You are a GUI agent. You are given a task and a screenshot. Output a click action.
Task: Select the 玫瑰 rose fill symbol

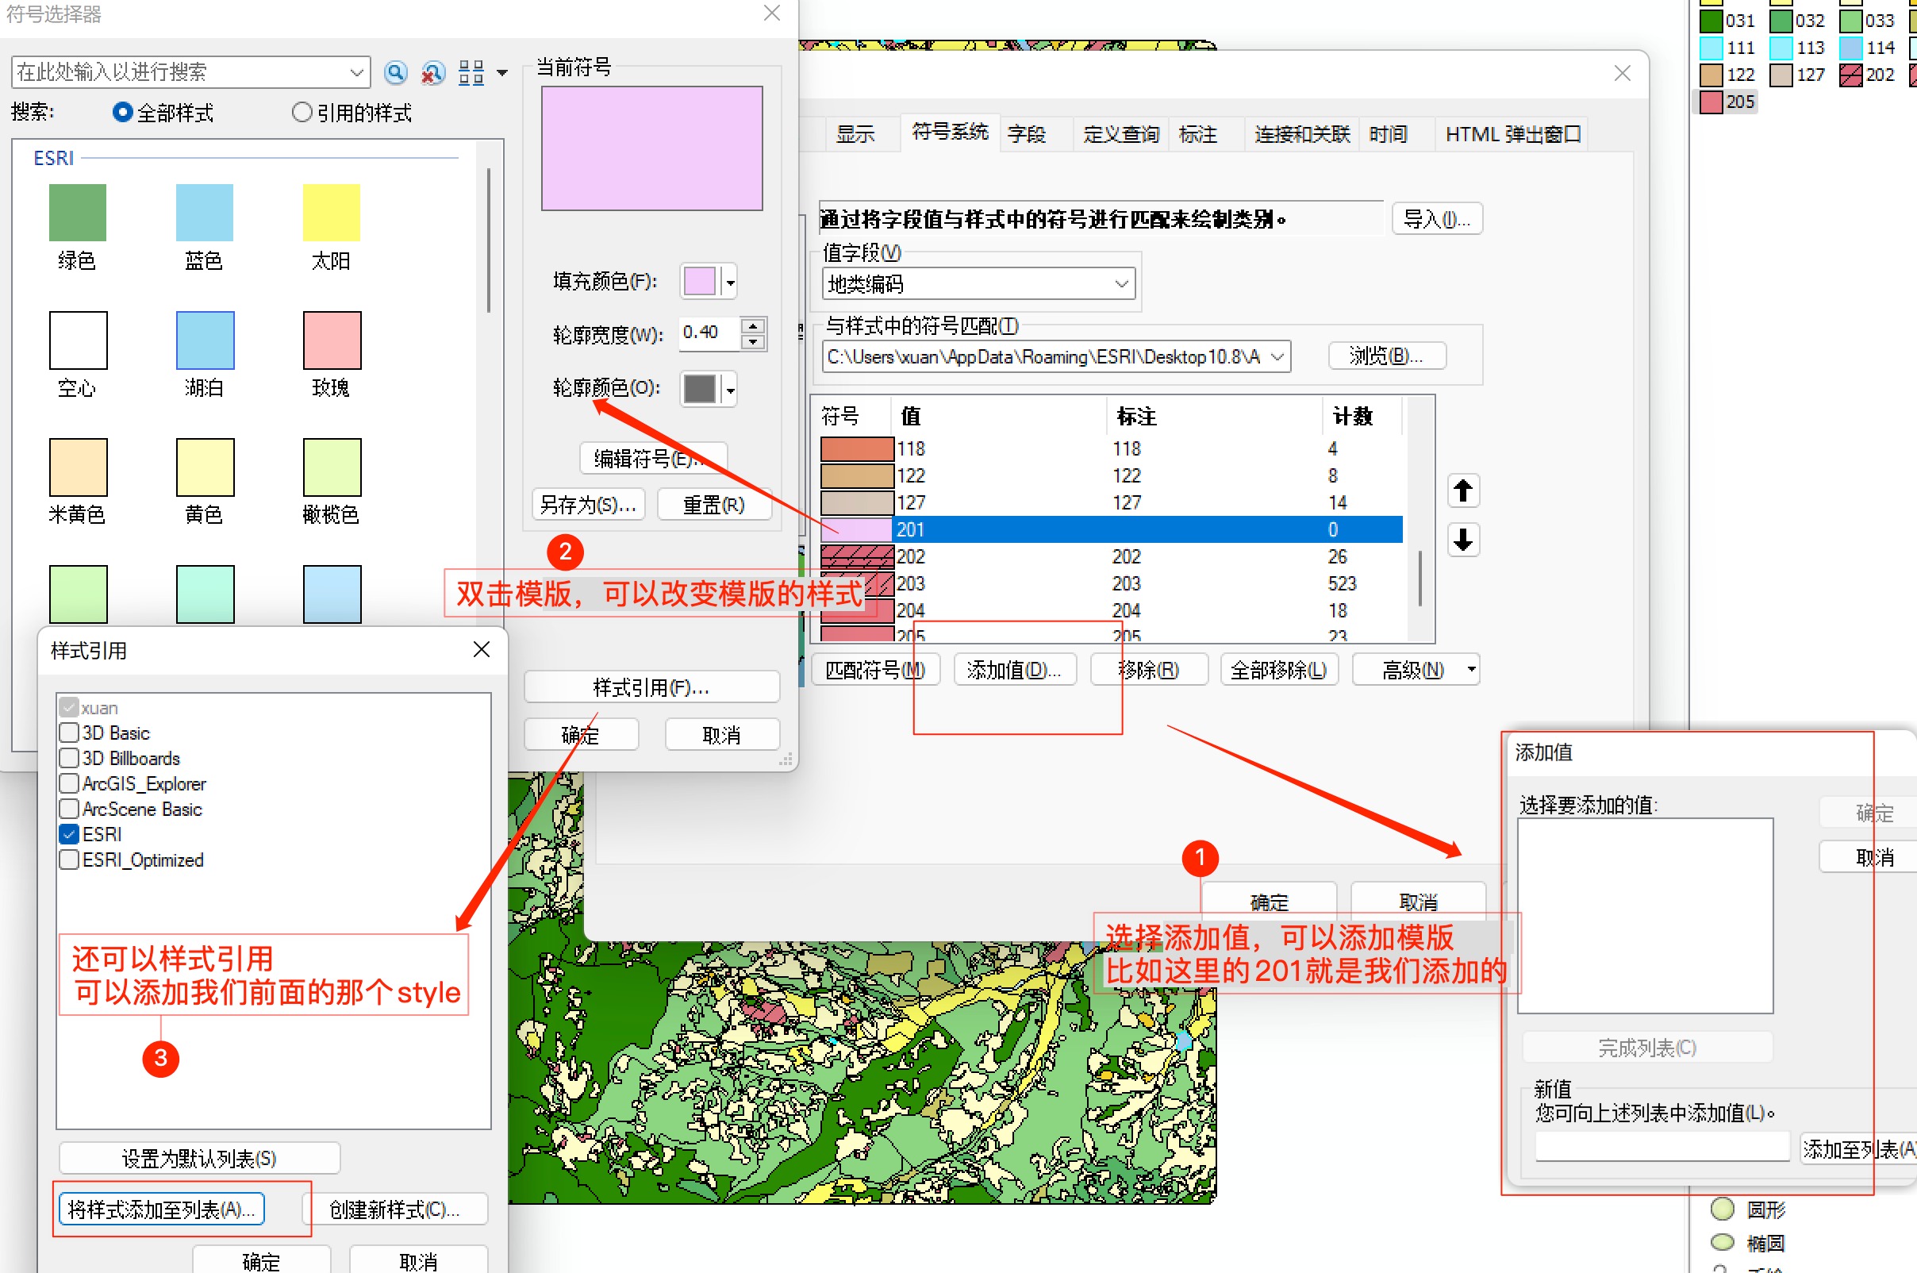pos(331,340)
